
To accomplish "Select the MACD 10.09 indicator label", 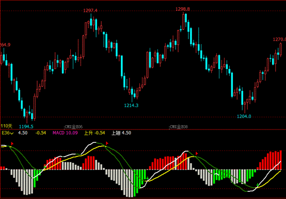I will tap(65, 133).
